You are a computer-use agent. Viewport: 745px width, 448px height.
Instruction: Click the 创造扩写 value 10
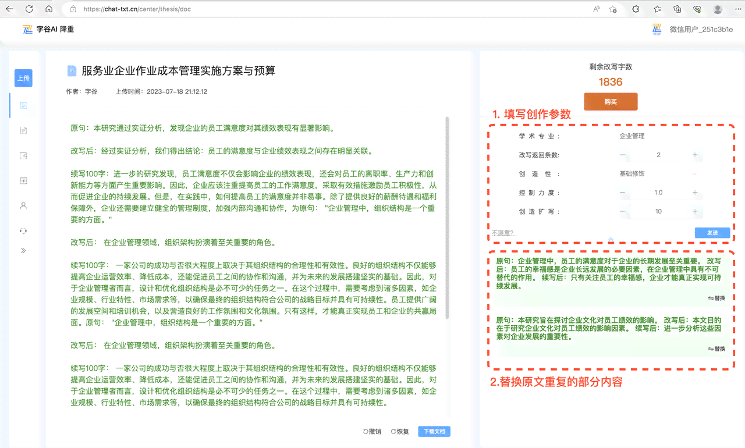[x=658, y=211]
